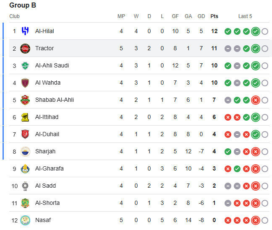Click the Al Sadd club crest
The height and width of the screenshot is (230, 272).
pos(25,186)
